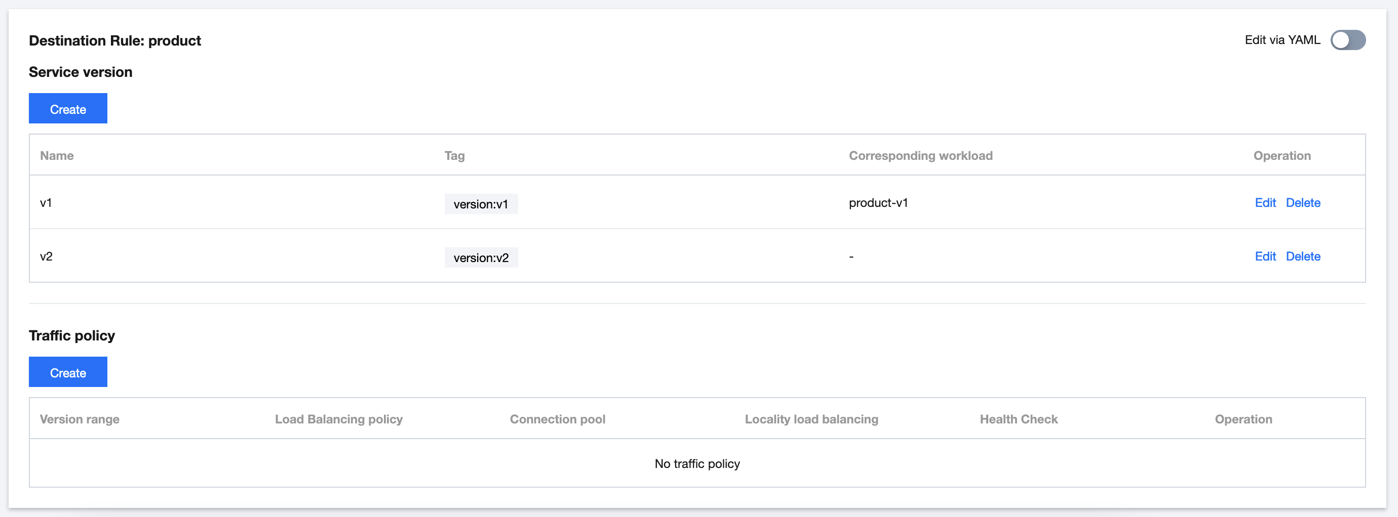Click the Destination Rule: product heading
This screenshot has width=1398, height=517.
(x=115, y=40)
